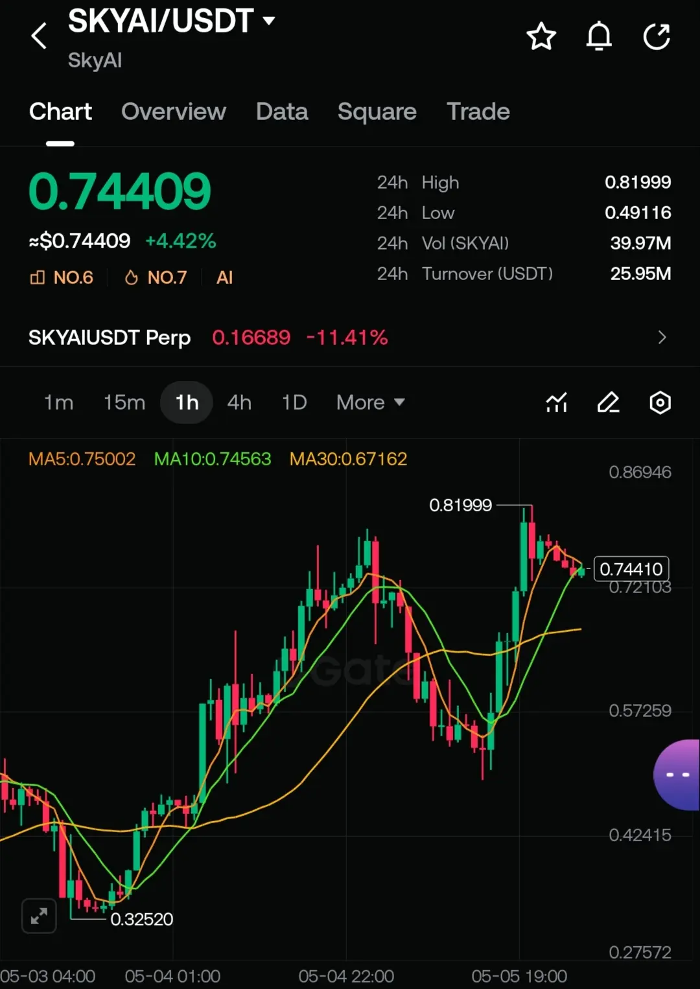The width and height of the screenshot is (700, 989).
Task: Tap the MA30:0.67162 indicator label
Action: (349, 459)
